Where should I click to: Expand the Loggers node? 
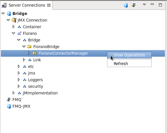[19, 80]
